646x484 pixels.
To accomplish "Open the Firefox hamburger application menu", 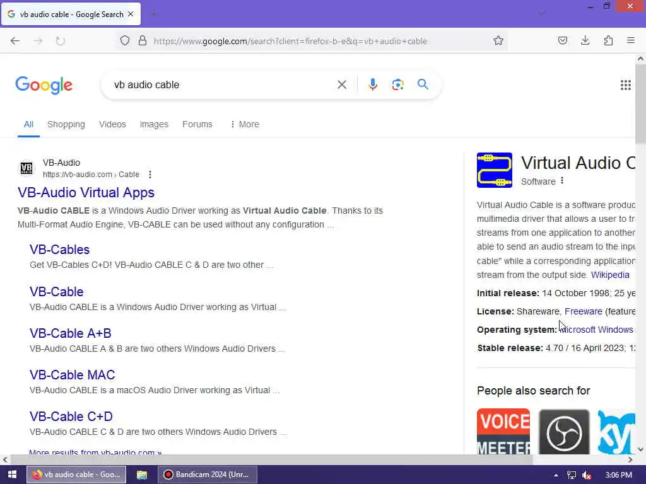I will (x=630, y=41).
